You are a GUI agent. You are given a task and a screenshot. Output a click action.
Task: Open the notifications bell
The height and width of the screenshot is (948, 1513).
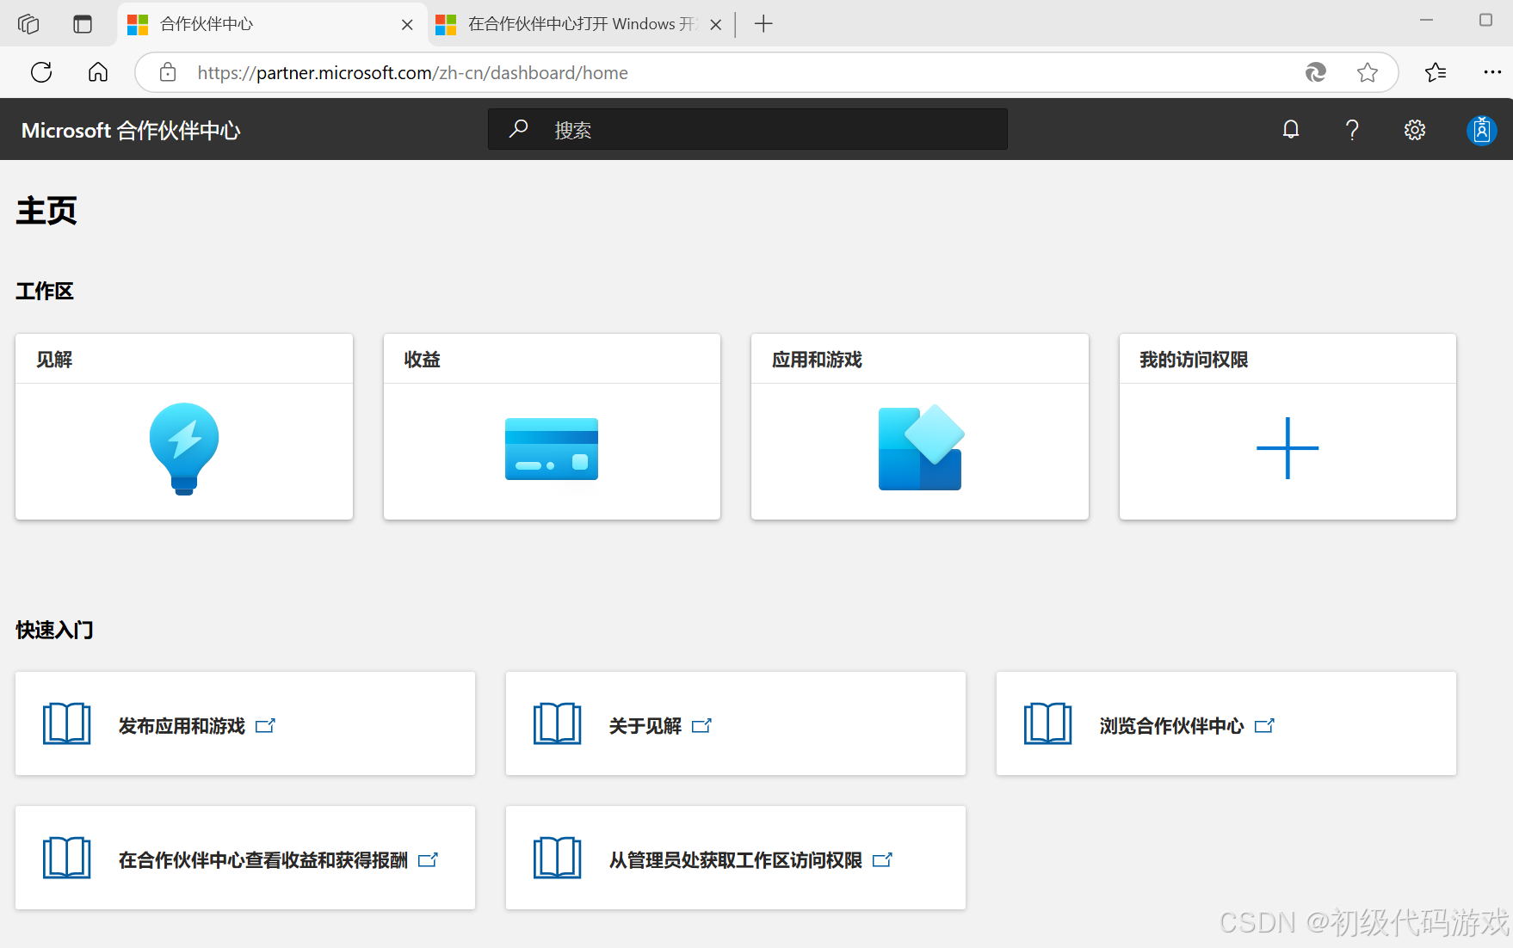(1291, 130)
